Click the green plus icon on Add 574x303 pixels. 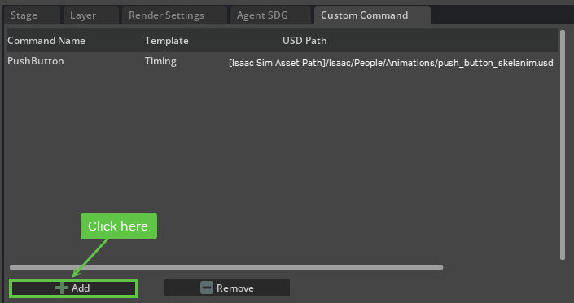click(62, 288)
